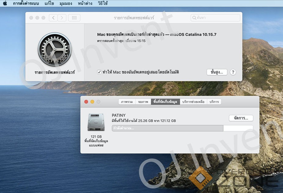Toggle automatic Mac update checkbox
The image size is (283, 193).
(x=99, y=72)
